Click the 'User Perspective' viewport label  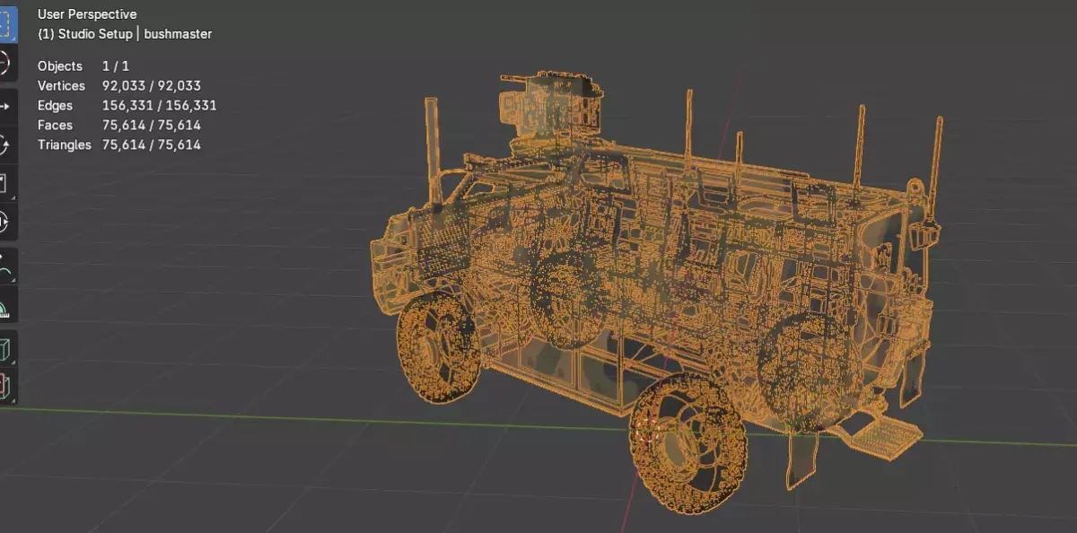pos(87,14)
